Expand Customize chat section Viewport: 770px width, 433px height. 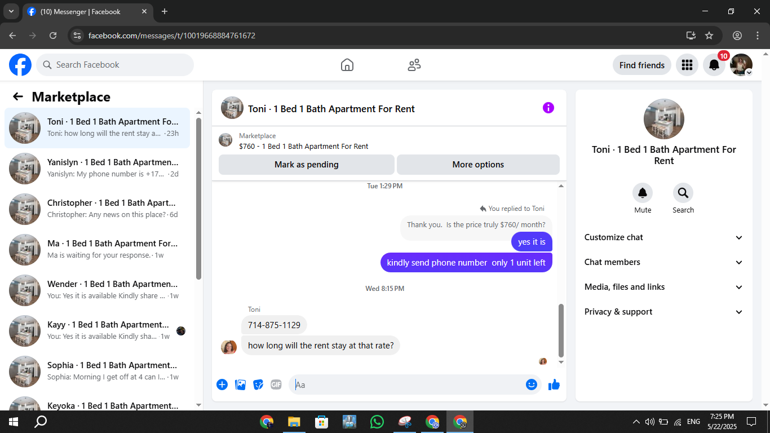pyautogui.click(x=664, y=237)
